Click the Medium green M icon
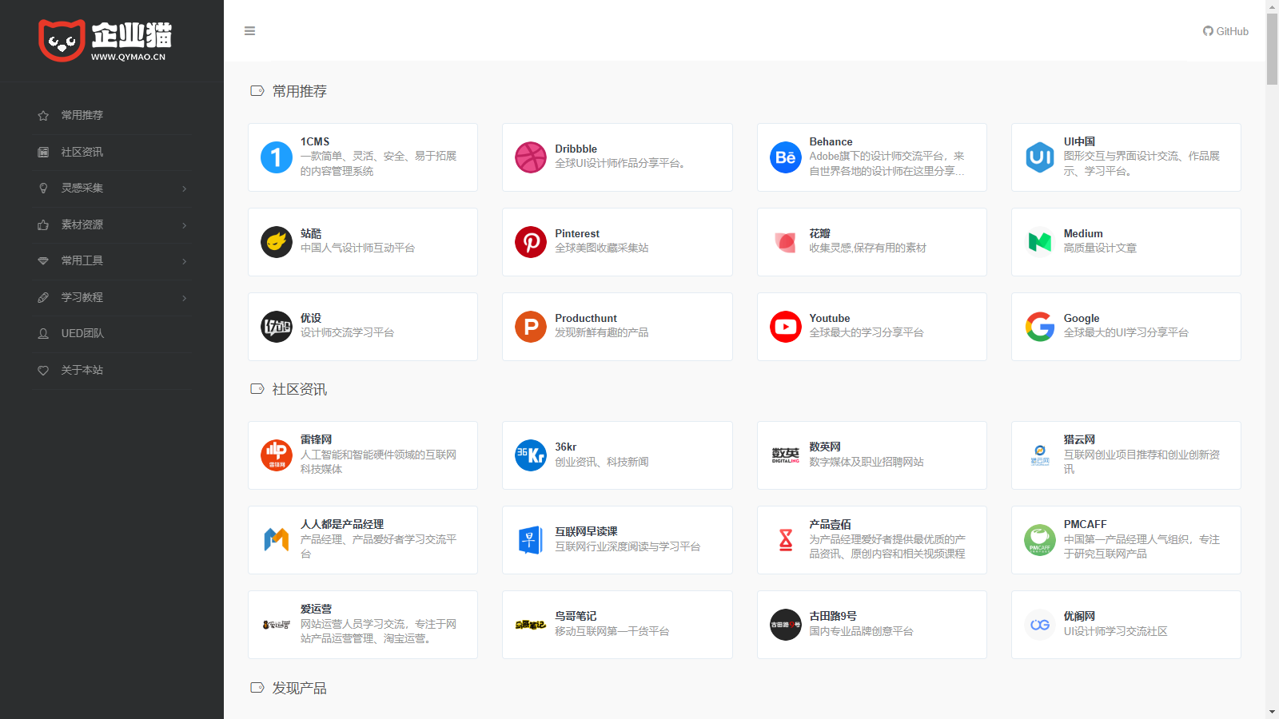 pyautogui.click(x=1040, y=242)
